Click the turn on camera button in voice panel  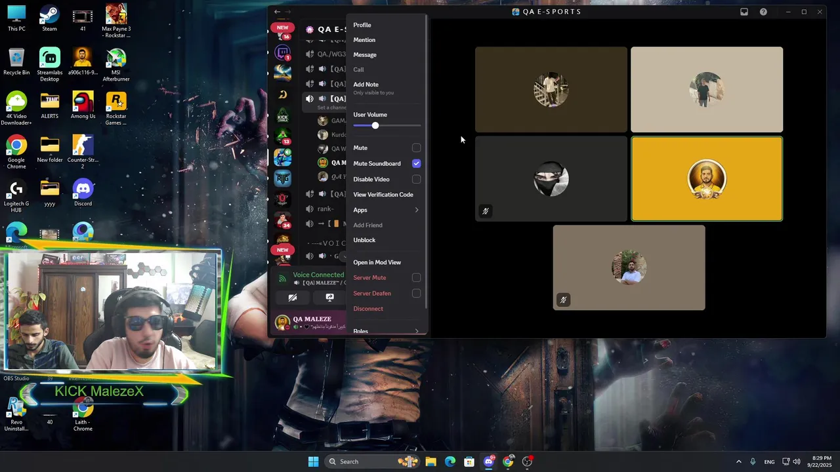(x=293, y=298)
